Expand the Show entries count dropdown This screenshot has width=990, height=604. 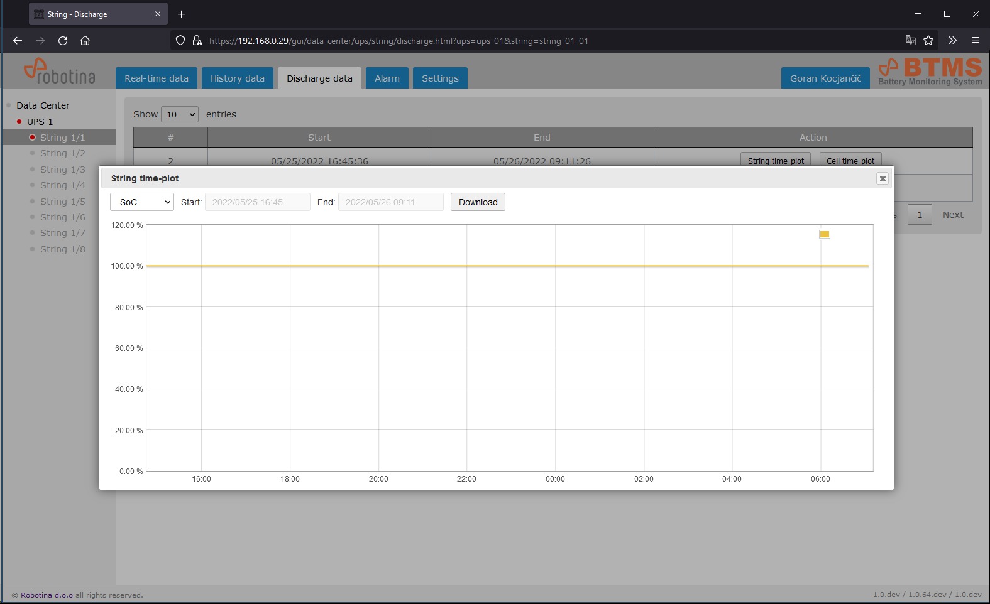180,114
